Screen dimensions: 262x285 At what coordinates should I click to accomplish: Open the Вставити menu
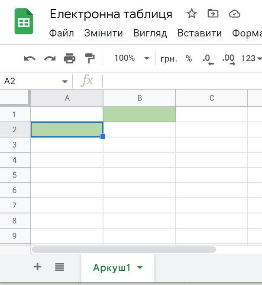click(x=200, y=33)
